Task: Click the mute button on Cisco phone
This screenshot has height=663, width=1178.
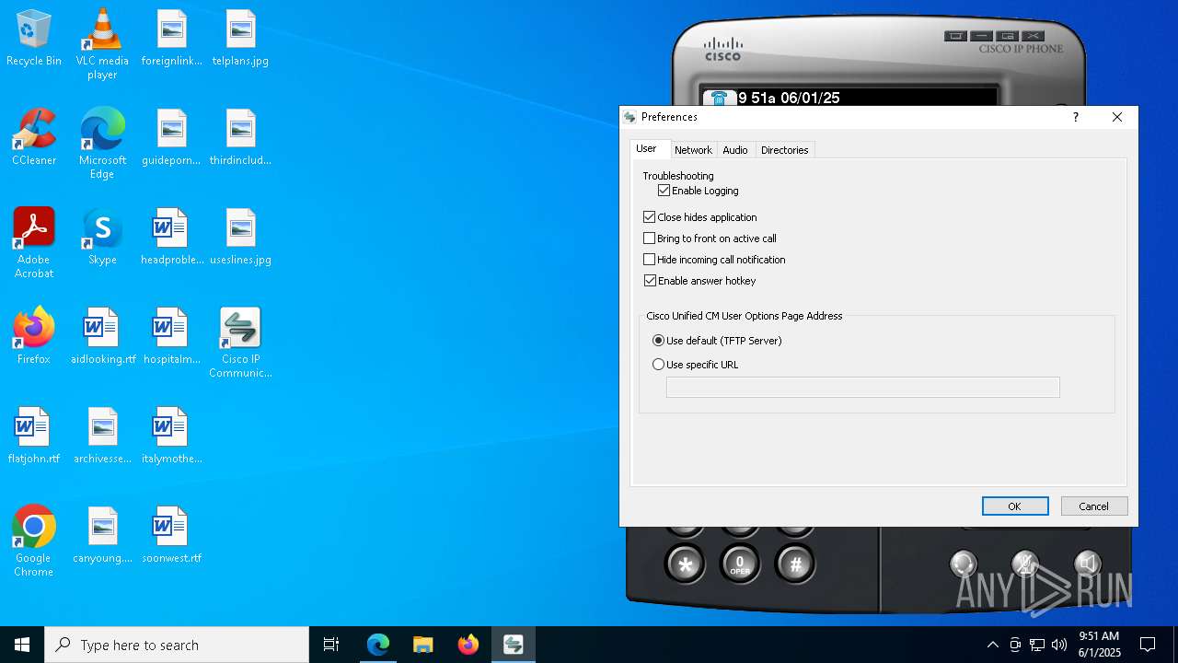Action: (x=1025, y=564)
